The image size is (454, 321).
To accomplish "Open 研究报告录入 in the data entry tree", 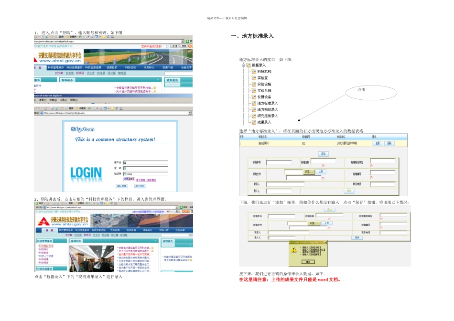I will coord(268,116).
